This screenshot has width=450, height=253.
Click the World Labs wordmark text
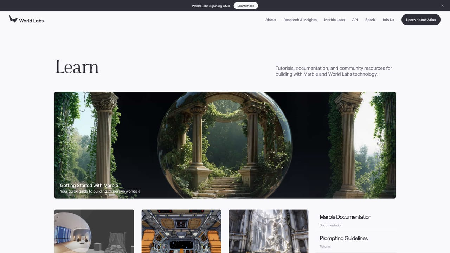(31, 21)
